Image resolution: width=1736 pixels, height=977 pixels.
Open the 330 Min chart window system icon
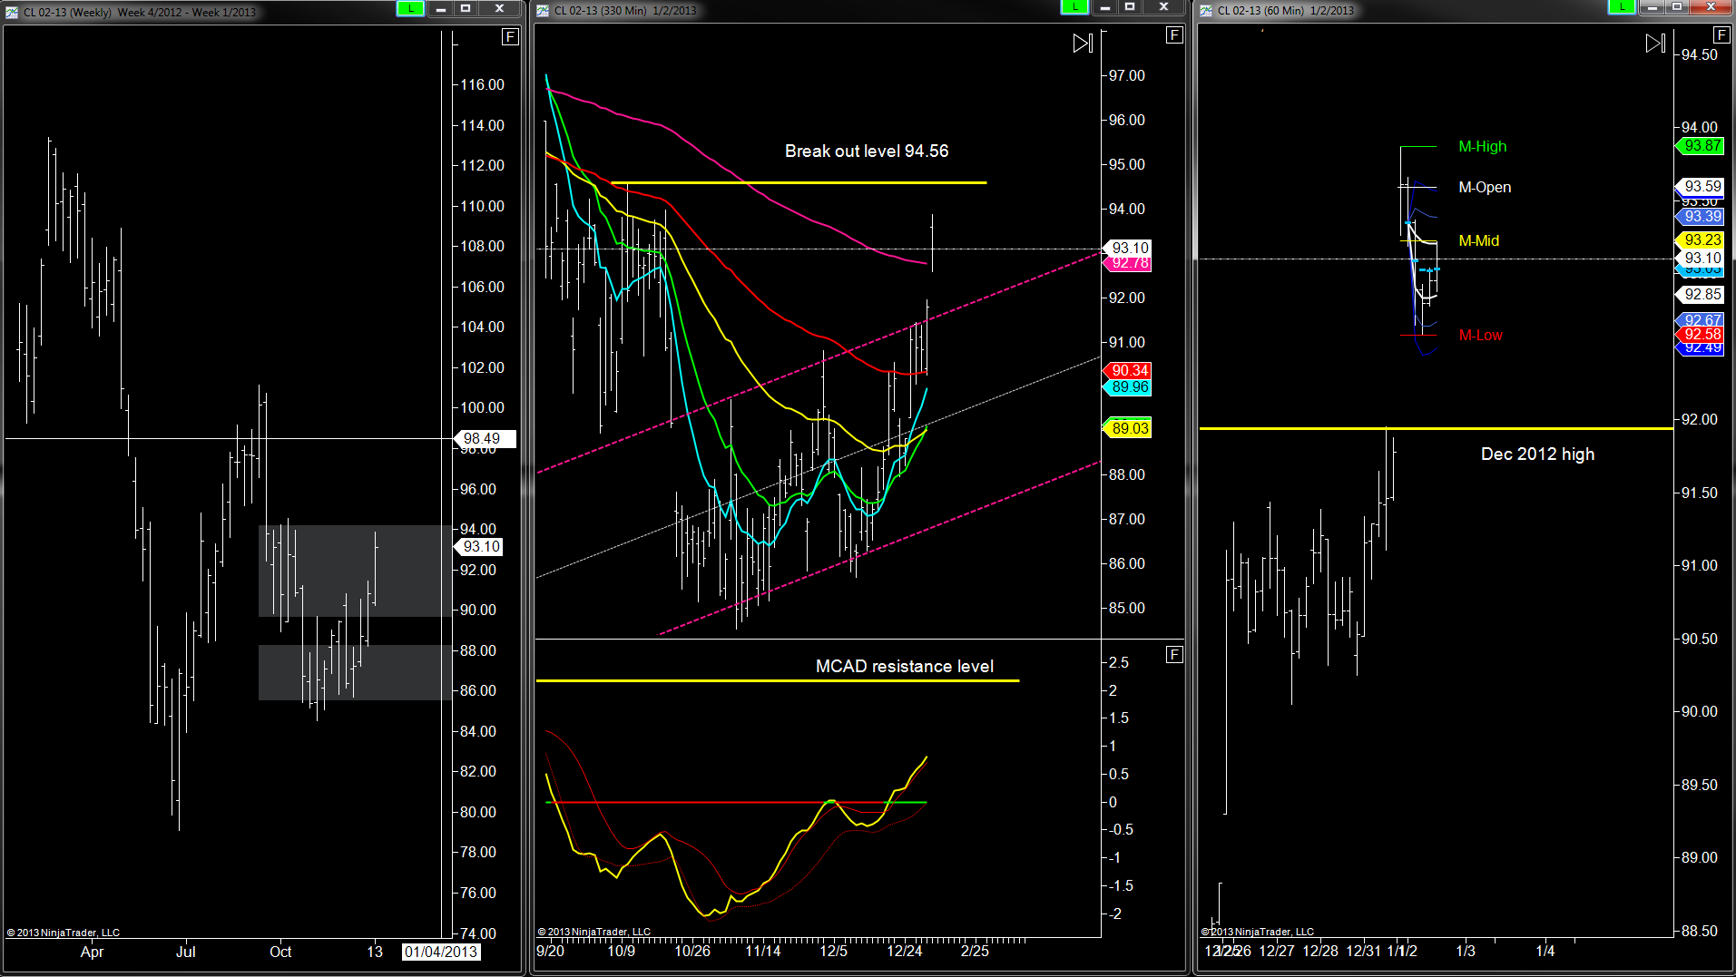(x=543, y=11)
